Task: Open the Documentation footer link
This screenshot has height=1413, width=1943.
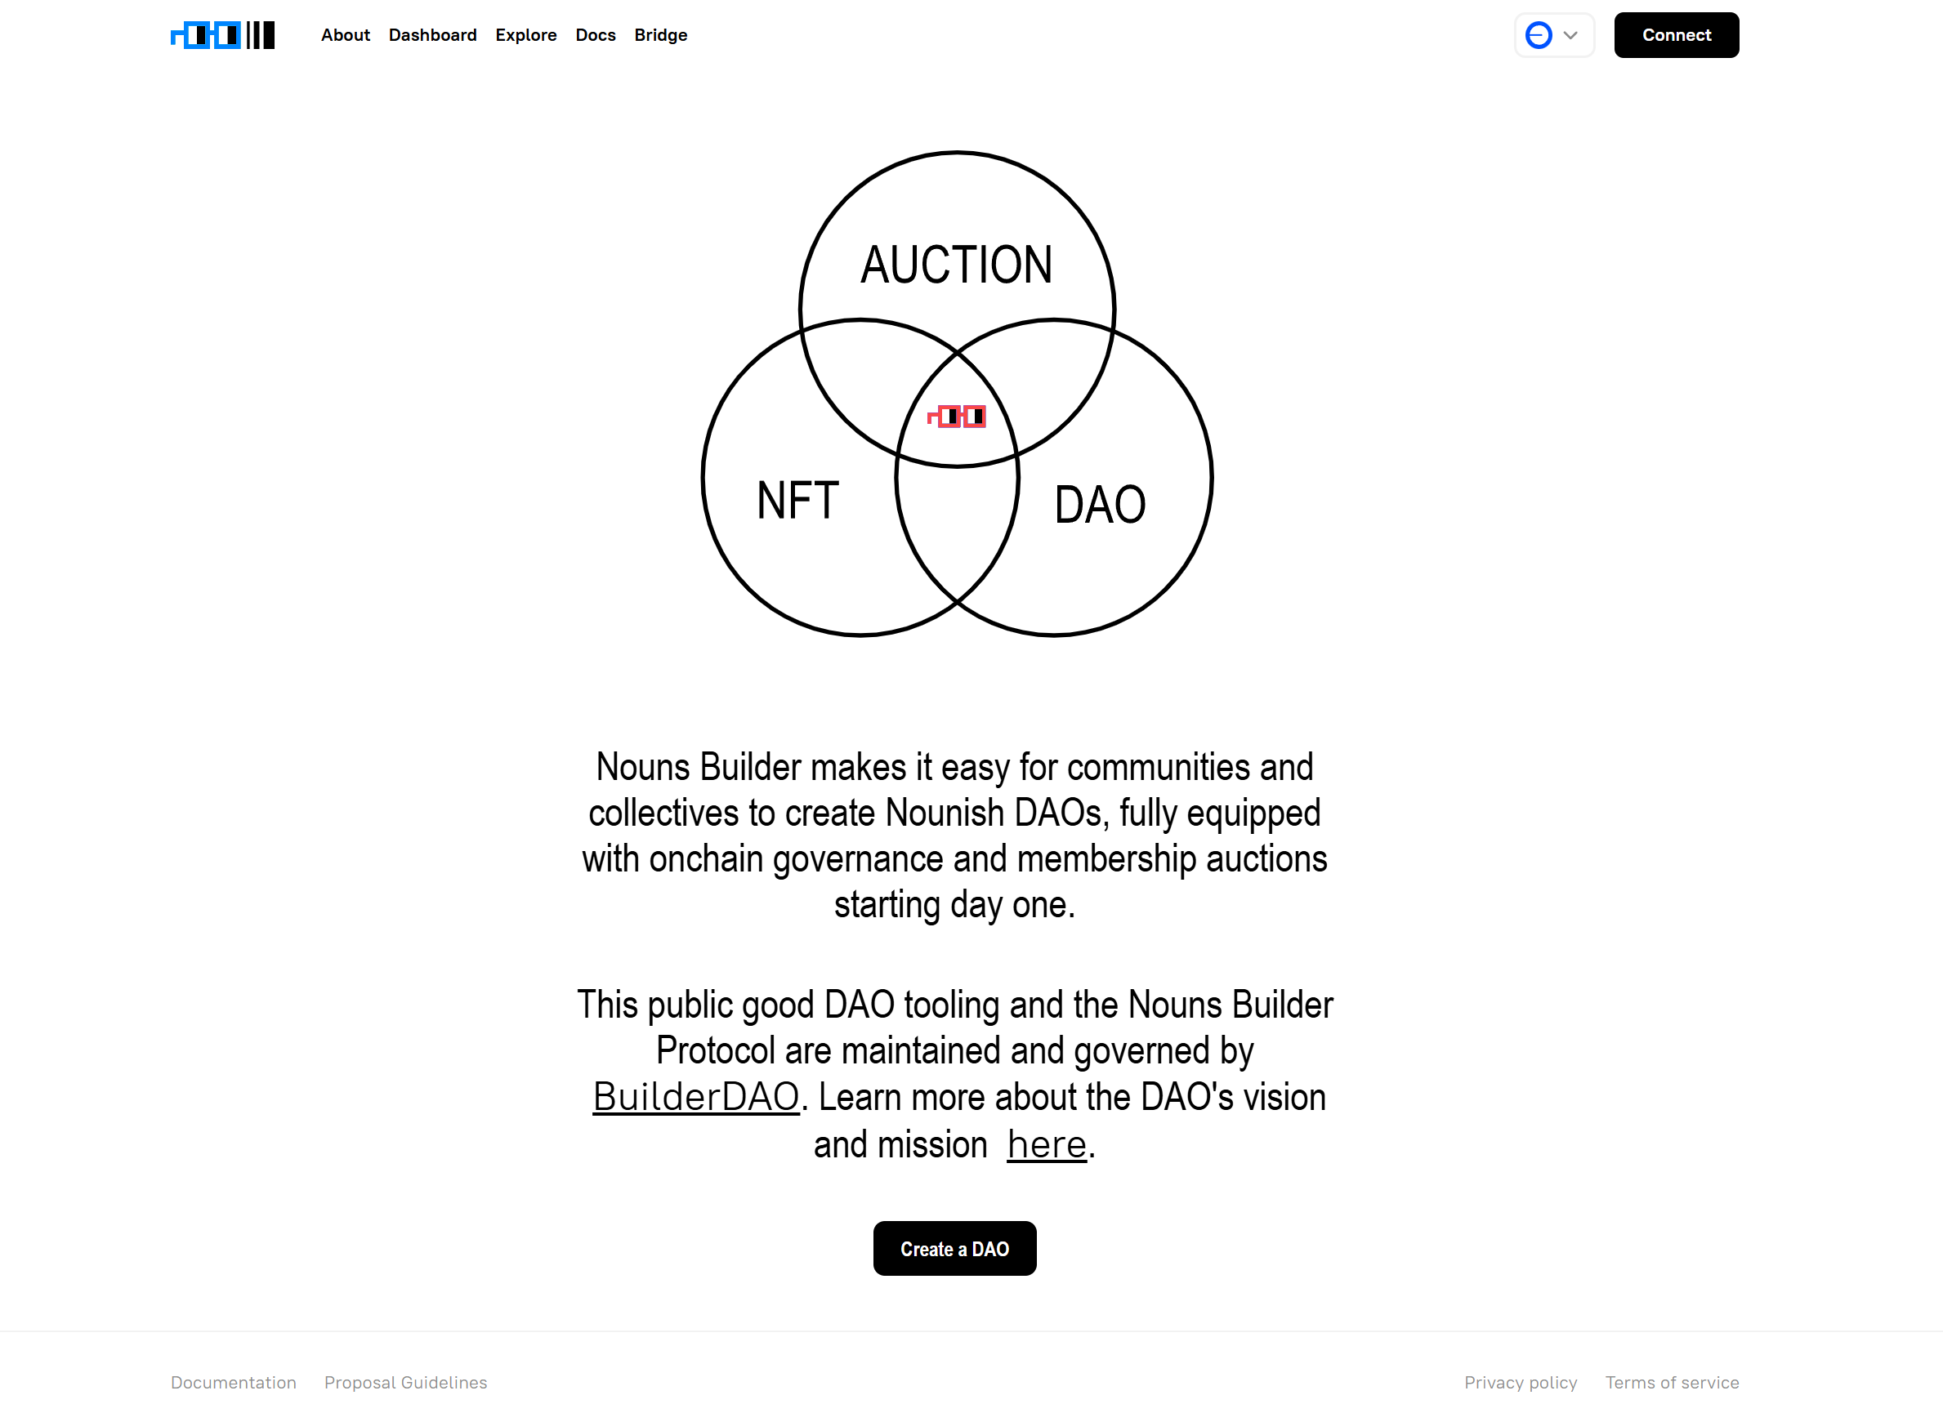Action: (233, 1382)
